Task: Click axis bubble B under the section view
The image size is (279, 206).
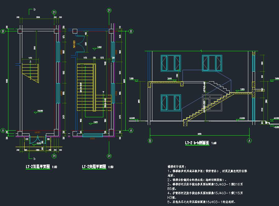Action: (150, 141)
